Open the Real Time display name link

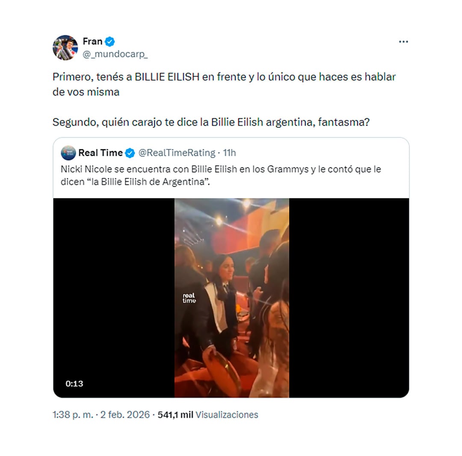pos(101,153)
